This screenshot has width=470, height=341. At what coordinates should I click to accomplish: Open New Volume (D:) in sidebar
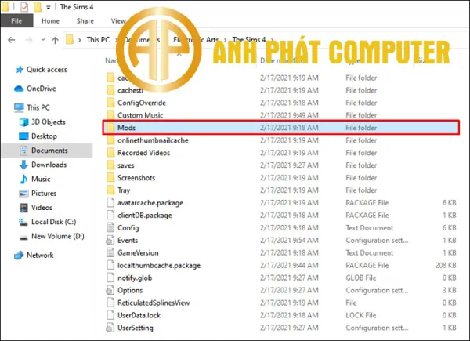[x=58, y=236]
